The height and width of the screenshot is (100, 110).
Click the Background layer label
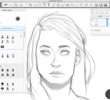[x=97, y=31]
